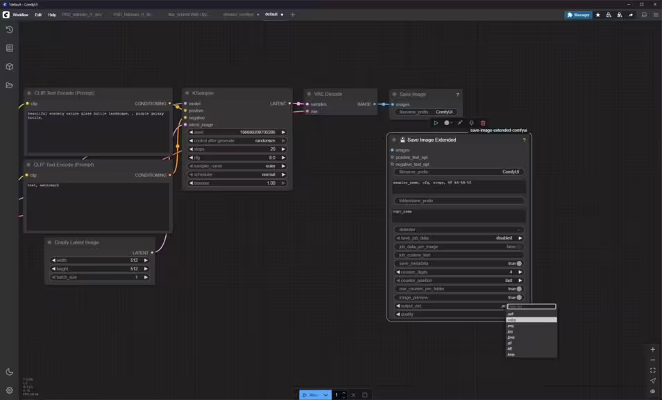The width and height of the screenshot is (662, 400).
Task: Collapse Empty Latent Image node dot
Action: click(x=49, y=242)
